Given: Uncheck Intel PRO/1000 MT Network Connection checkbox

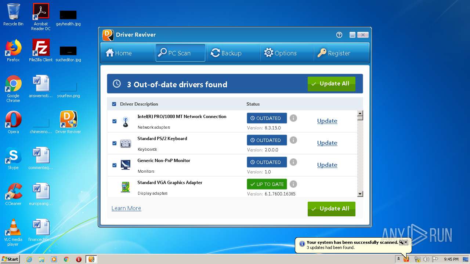Looking at the screenshot, I should click(114, 121).
